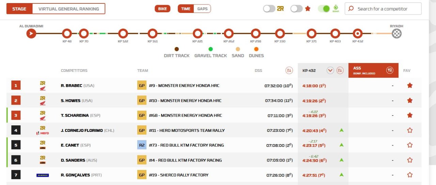Click the Riyadh checkered finish flag icon

396,33
